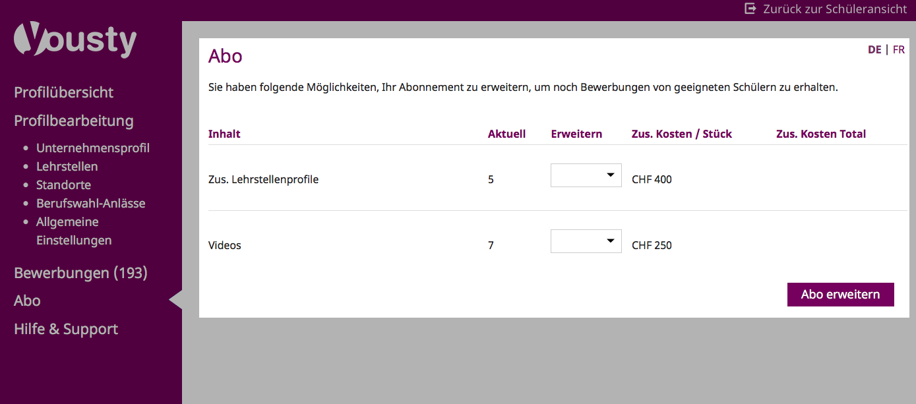Viewport: 916px width, 404px height.
Task: Go back via Zurück zur Schüleransicht link
Action: 834,9
